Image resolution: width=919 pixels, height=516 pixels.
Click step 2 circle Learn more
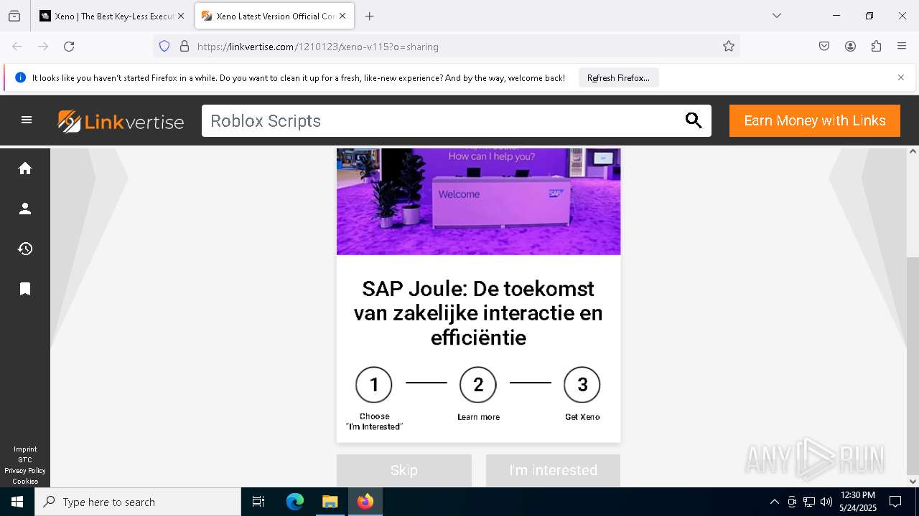(478, 385)
